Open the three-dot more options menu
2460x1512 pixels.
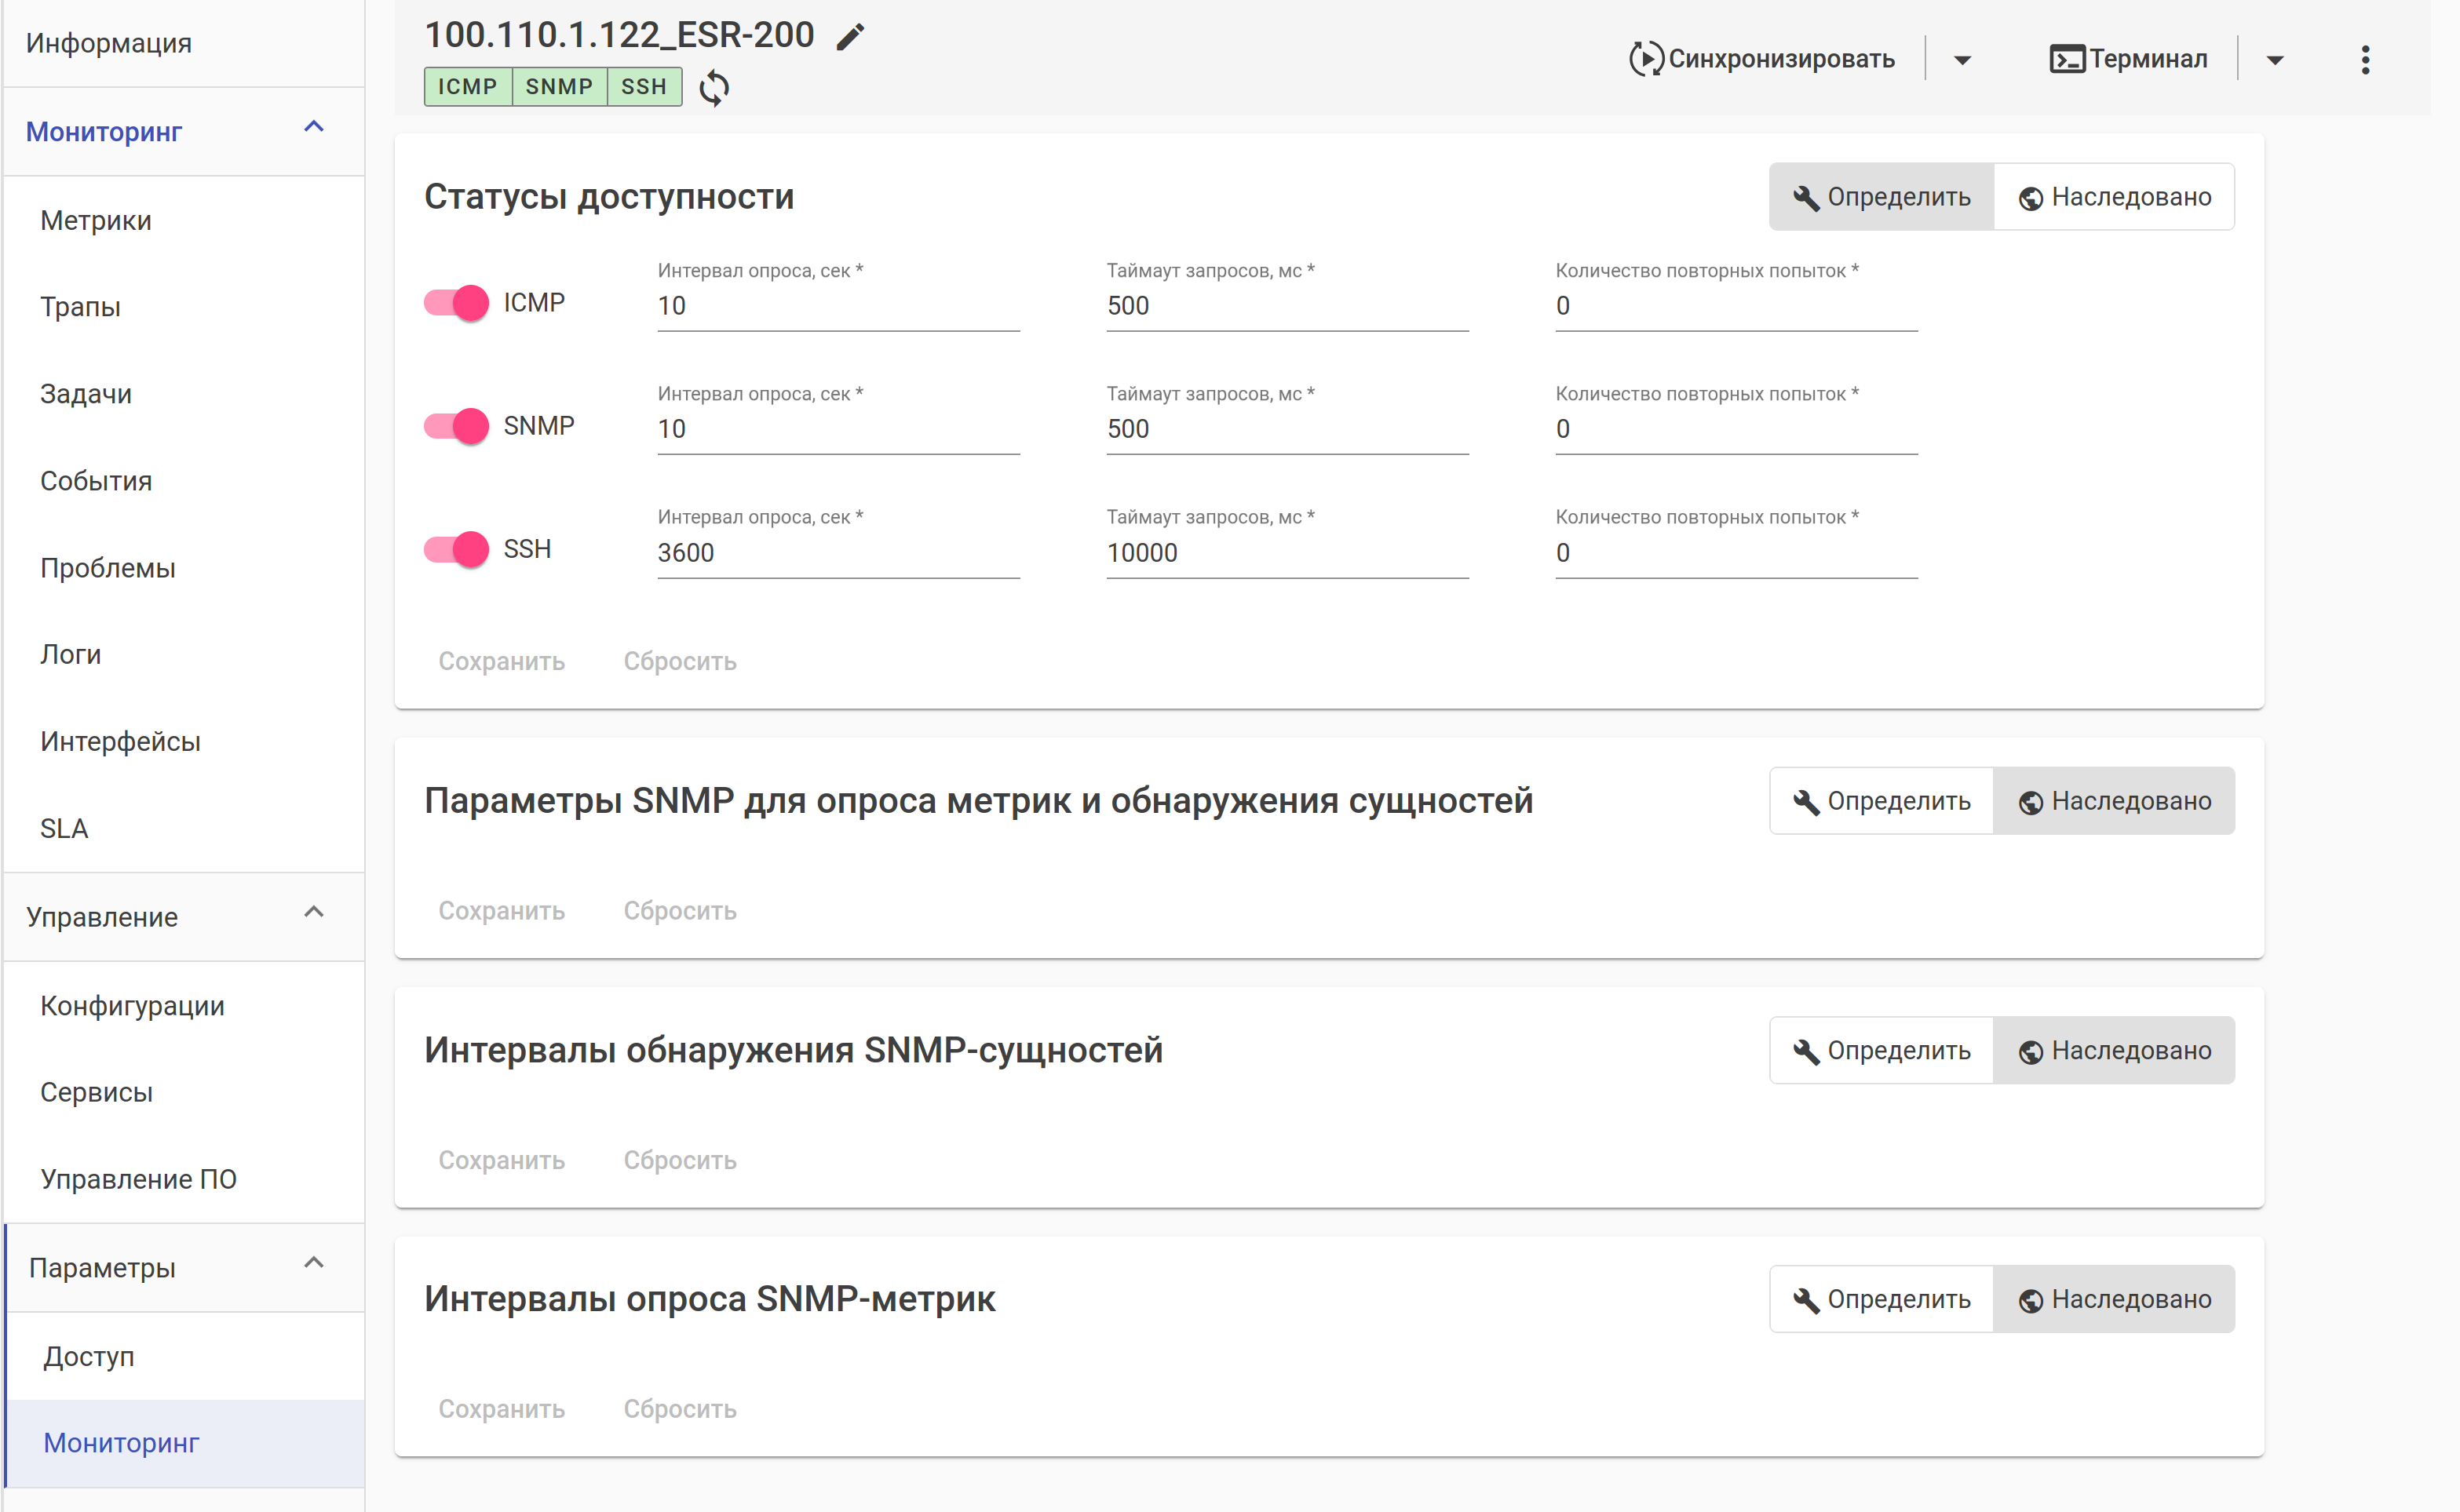[2364, 60]
